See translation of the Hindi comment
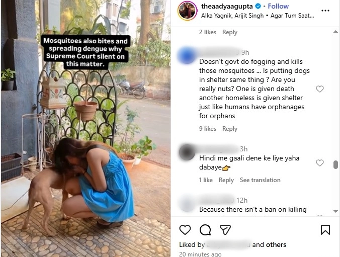This screenshot has height=257, width=340. pyautogui.click(x=260, y=180)
